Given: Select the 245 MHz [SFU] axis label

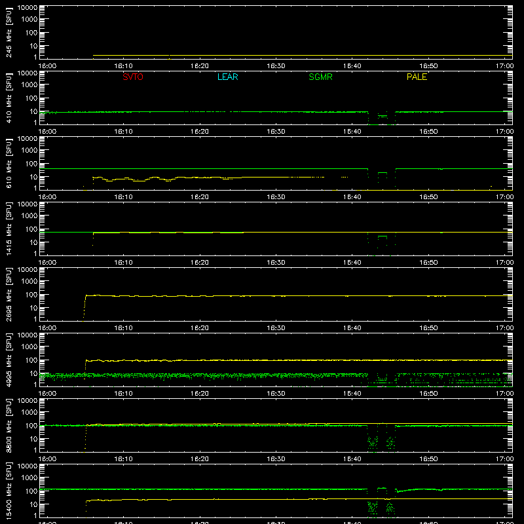Looking at the screenshot, I should pos(9,33).
